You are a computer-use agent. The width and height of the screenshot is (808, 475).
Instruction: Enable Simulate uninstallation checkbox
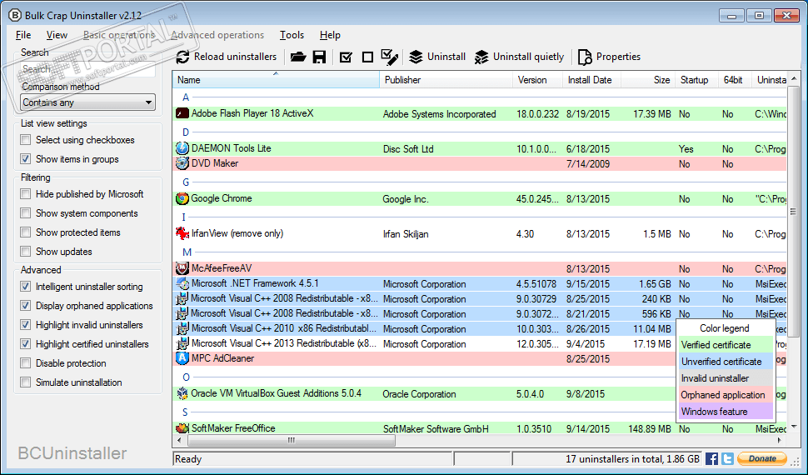coord(25,382)
